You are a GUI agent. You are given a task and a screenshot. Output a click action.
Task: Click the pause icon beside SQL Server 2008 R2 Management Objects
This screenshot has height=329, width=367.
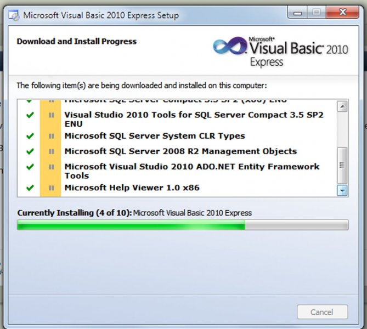[51, 151]
